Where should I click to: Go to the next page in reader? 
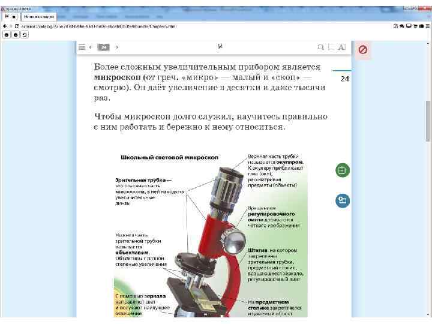pyautogui.click(x=117, y=47)
